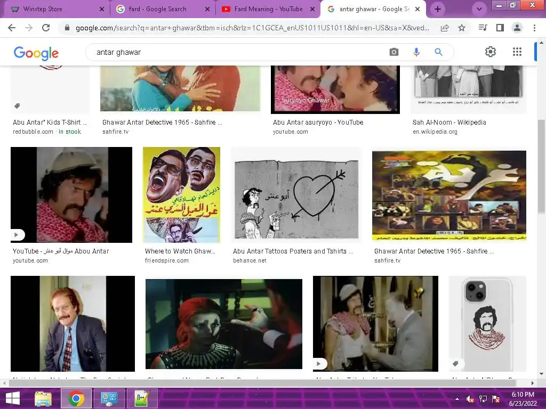Viewport: 546px width, 409px height.
Task: Open the man in suit and tie thumbnail
Action: [x=73, y=324]
